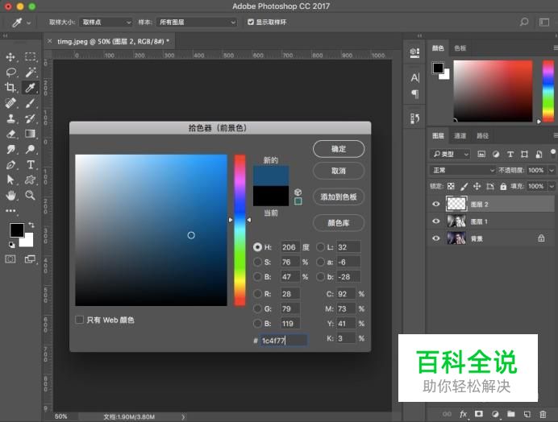Switch to 通道 tab
The image size is (558, 422).
(460, 135)
